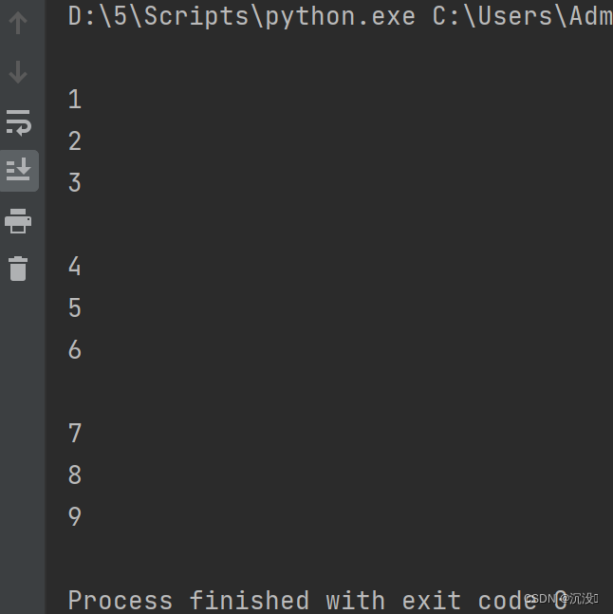Toggle Soft-Wrap for console output
Screen dimensions: 613x614
(18, 121)
